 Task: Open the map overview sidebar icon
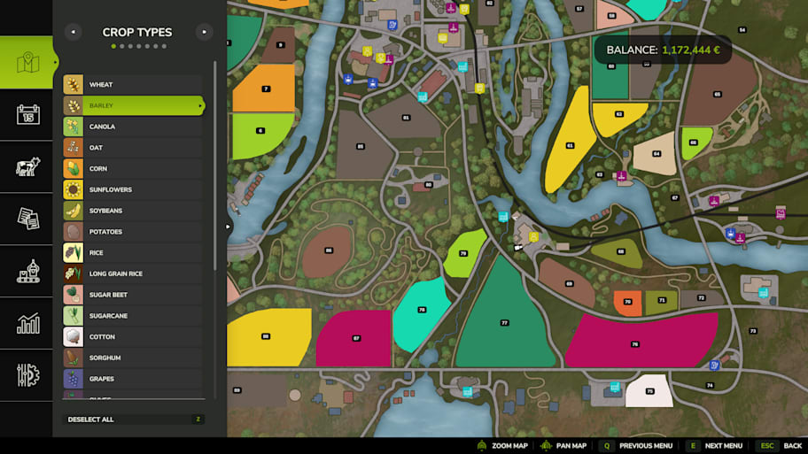tap(27, 62)
